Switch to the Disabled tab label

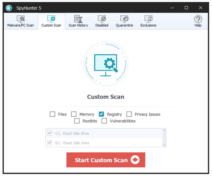point(102,25)
